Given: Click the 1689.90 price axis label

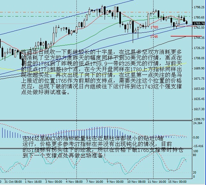Looking at the screenshot, I should point(199,68).
